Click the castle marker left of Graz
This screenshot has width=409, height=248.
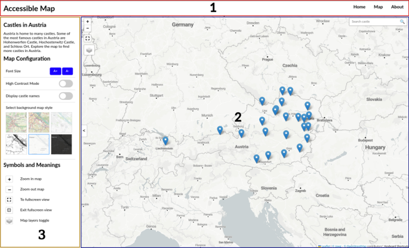click(284, 153)
